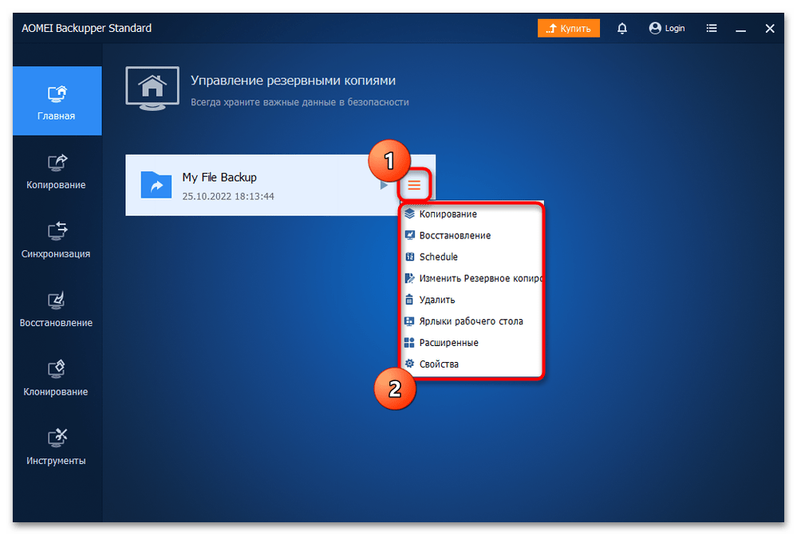
Task: Click the orange Купить button
Action: (x=568, y=29)
